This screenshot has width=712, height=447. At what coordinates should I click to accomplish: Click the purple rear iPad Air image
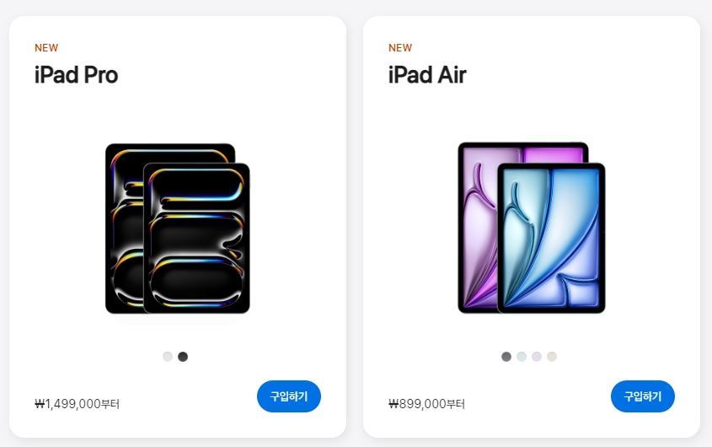coord(477,228)
